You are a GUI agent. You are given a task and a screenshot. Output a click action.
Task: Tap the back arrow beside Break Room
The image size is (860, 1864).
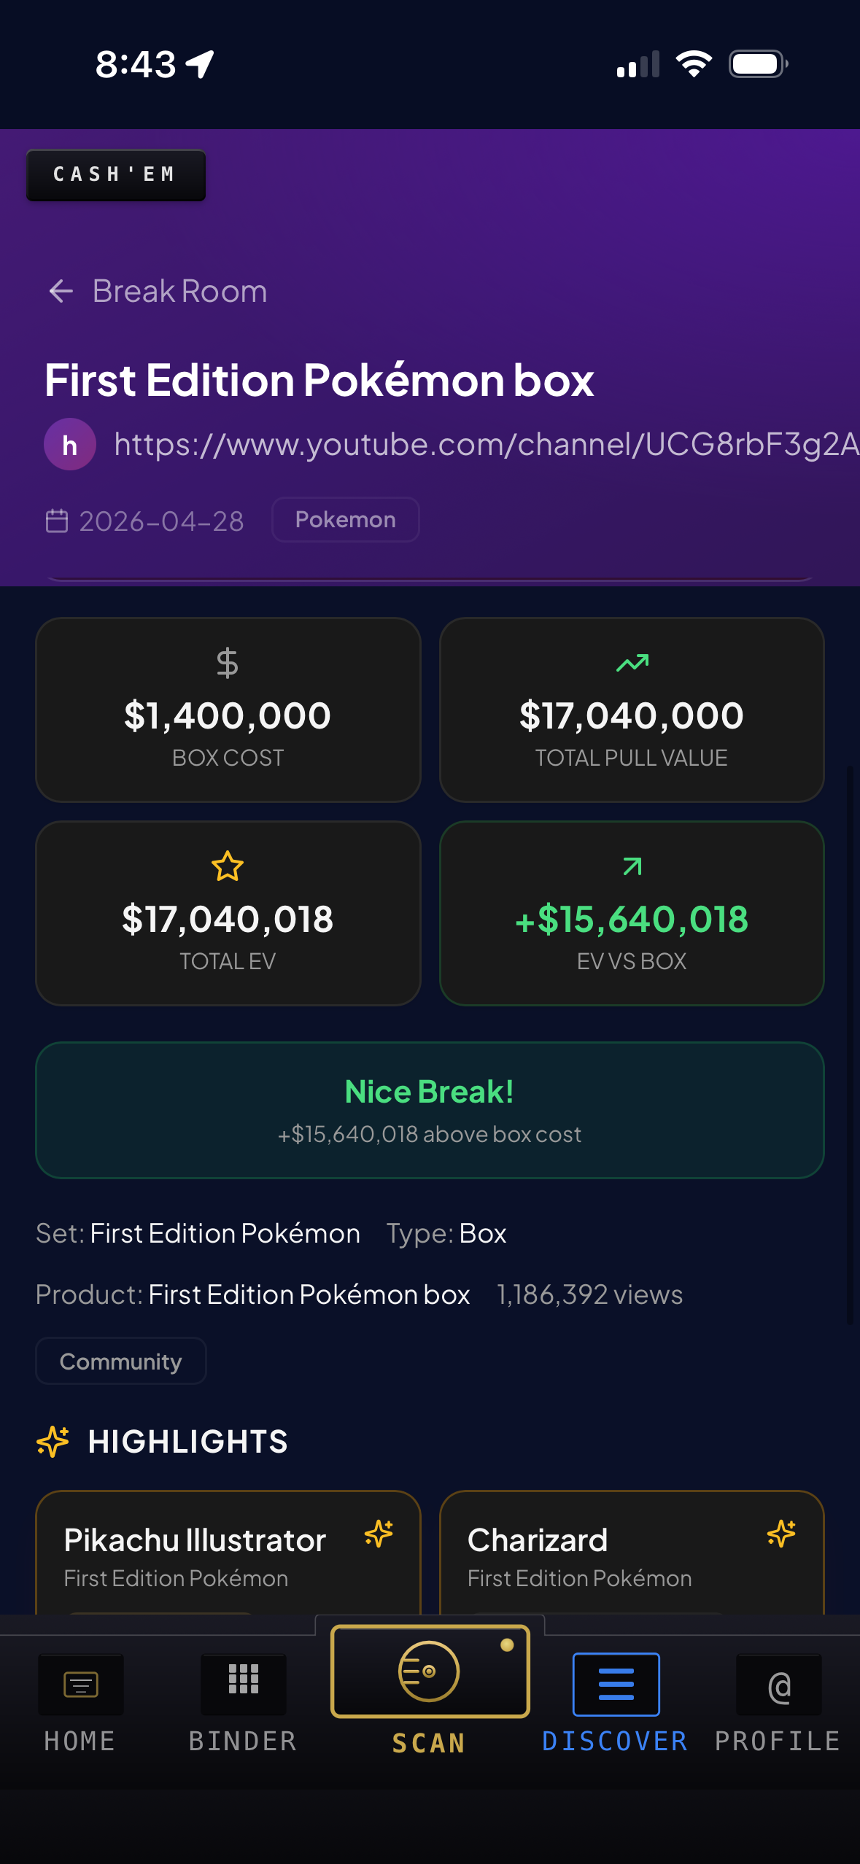61,291
